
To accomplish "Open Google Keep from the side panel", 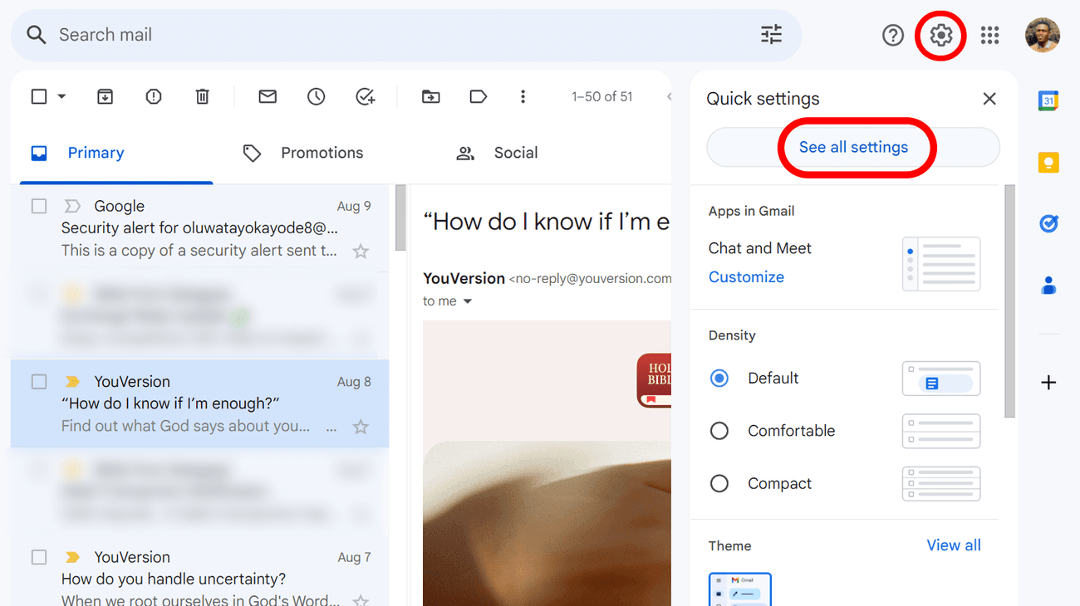I will (x=1048, y=162).
